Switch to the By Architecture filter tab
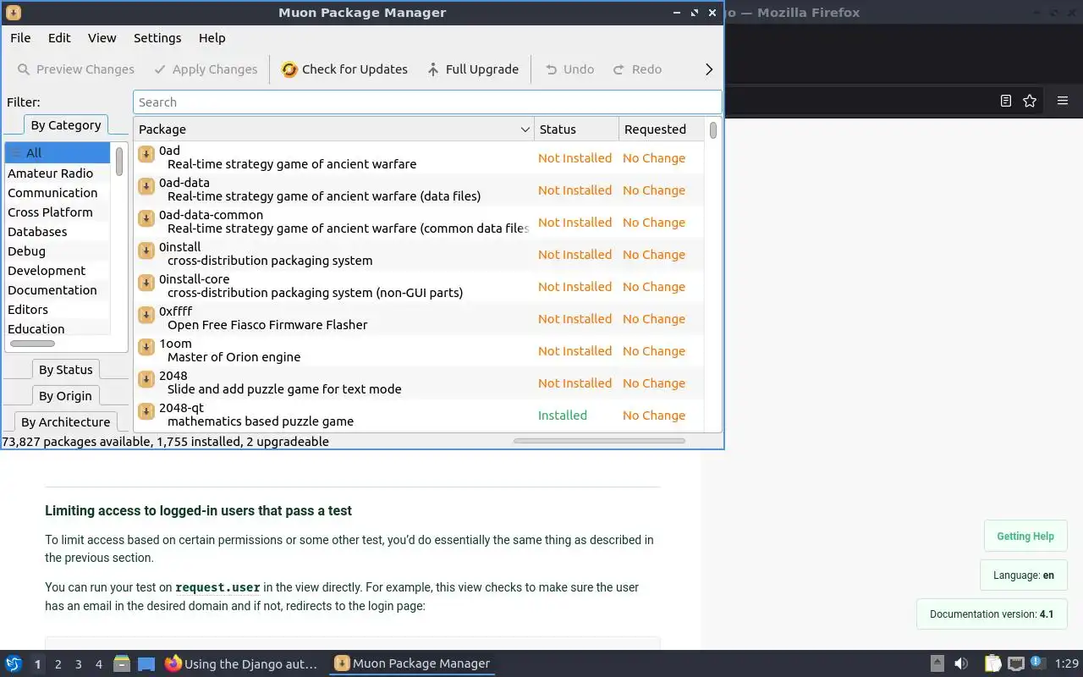The image size is (1083, 677). point(66,422)
